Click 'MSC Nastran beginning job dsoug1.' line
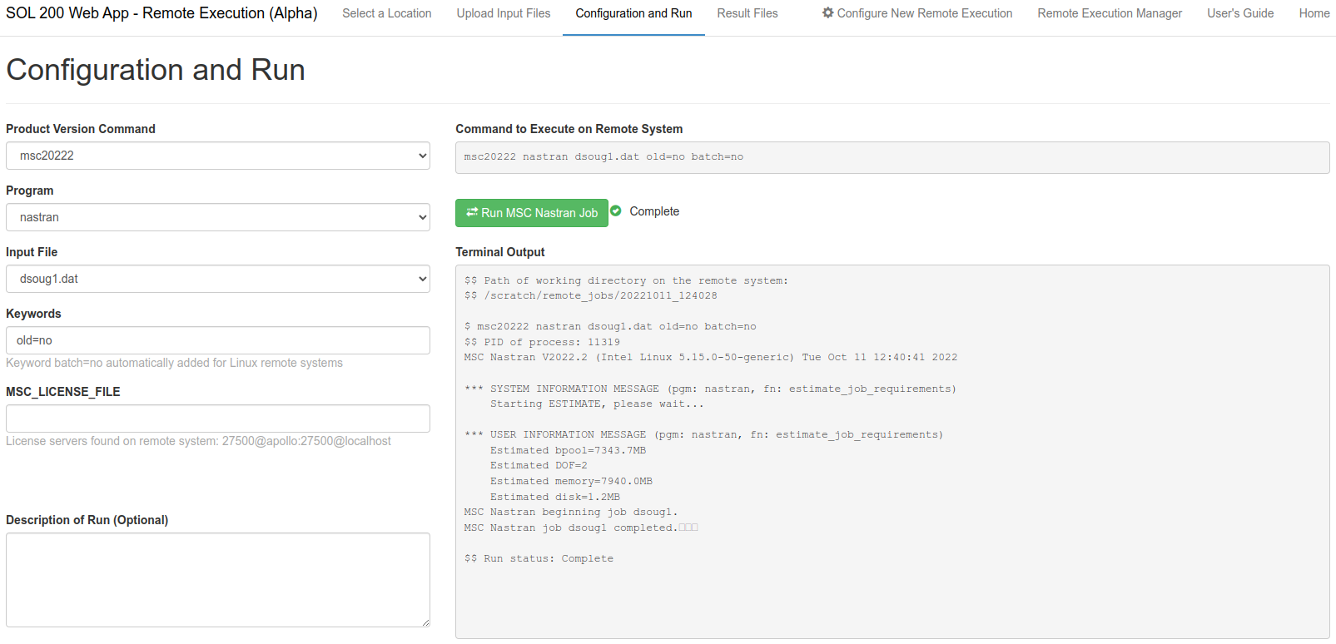The height and width of the screenshot is (644, 1336). [x=571, y=512]
